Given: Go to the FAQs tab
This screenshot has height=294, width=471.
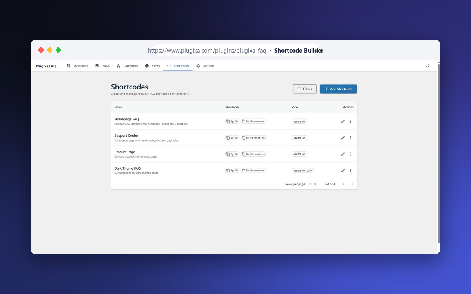Looking at the screenshot, I should click(102, 66).
